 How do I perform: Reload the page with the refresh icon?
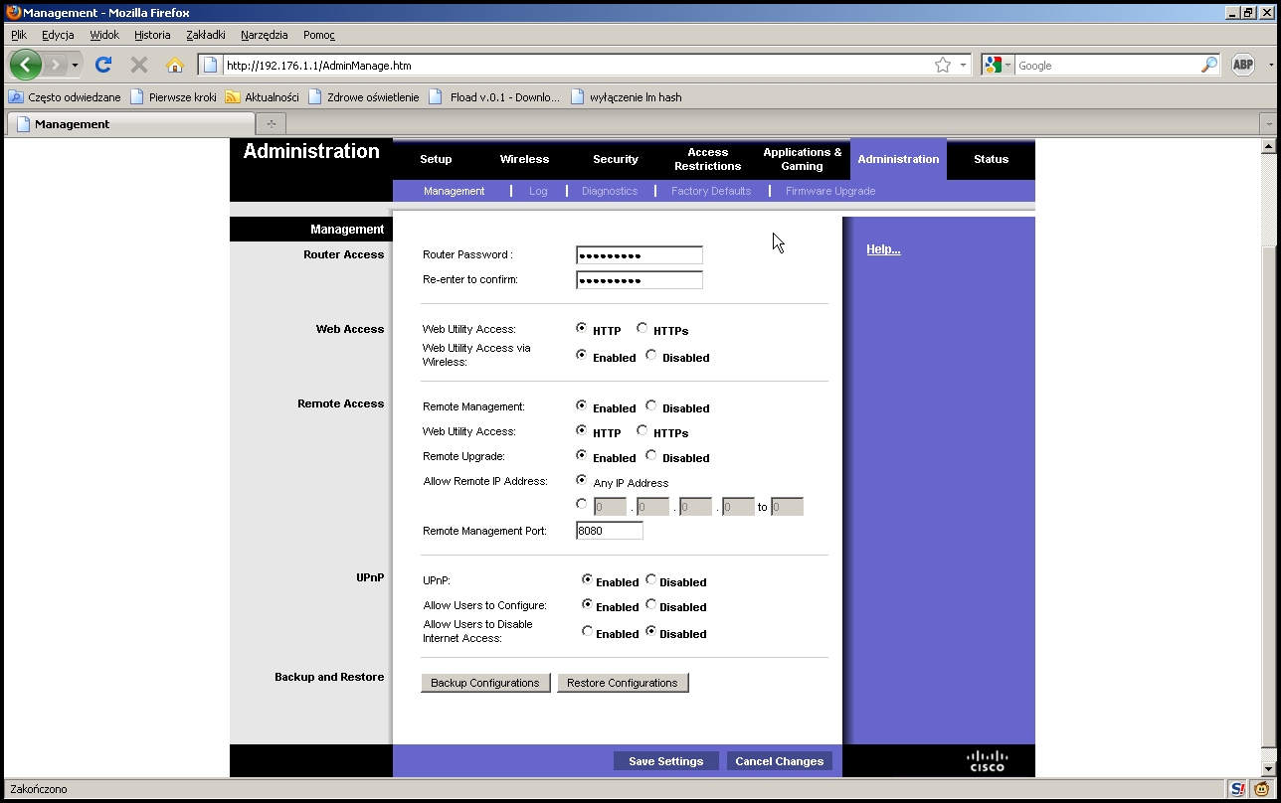(x=102, y=65)
